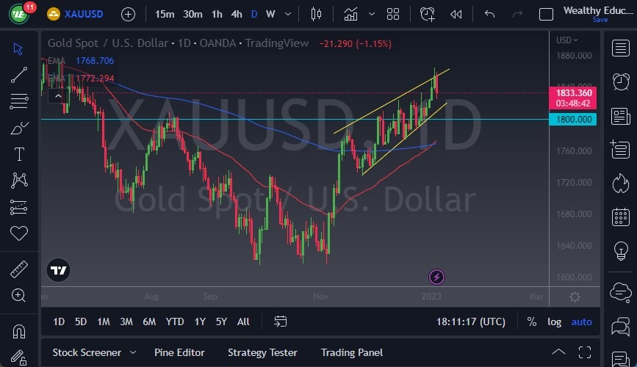637x367 pixels.
Task: Switch to 1h timeframe
Action: tap(217, 14)
